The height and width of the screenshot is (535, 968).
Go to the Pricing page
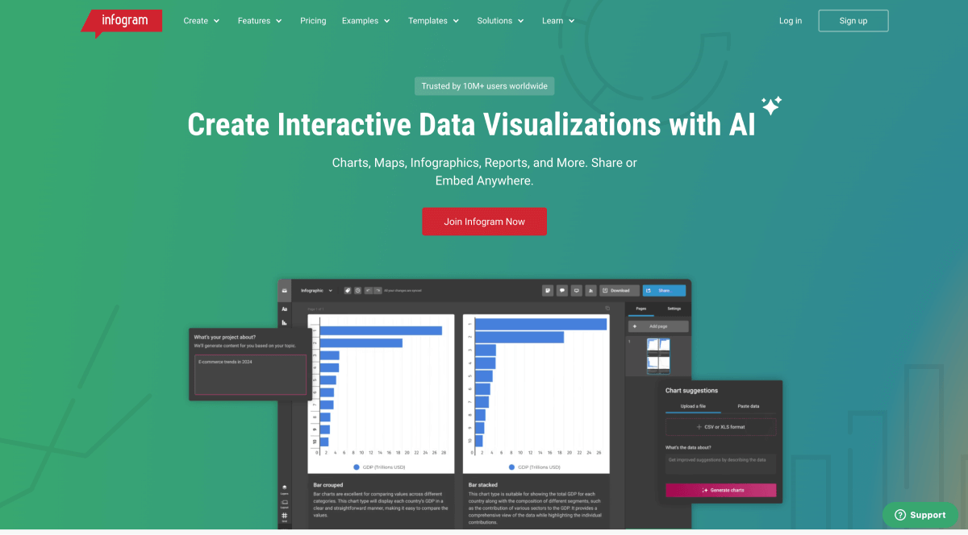click(313, 21)
